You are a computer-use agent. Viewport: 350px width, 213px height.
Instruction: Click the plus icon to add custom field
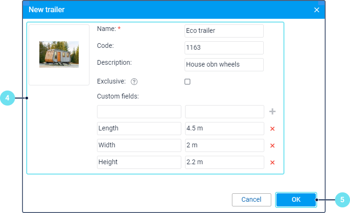click(x=273, y=112)
